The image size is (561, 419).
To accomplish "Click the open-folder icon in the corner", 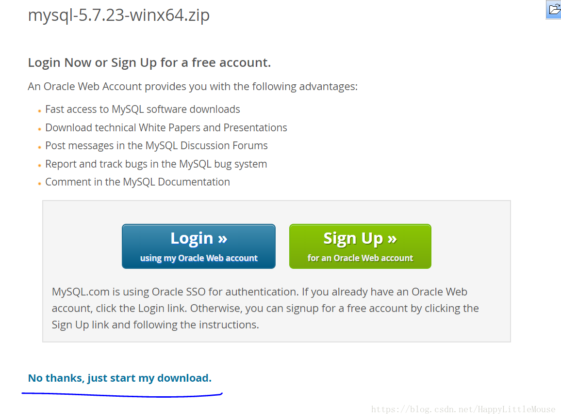I will pos(554,9).
